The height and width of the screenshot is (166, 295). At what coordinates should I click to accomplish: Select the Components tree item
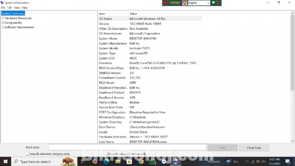(13, 22)
